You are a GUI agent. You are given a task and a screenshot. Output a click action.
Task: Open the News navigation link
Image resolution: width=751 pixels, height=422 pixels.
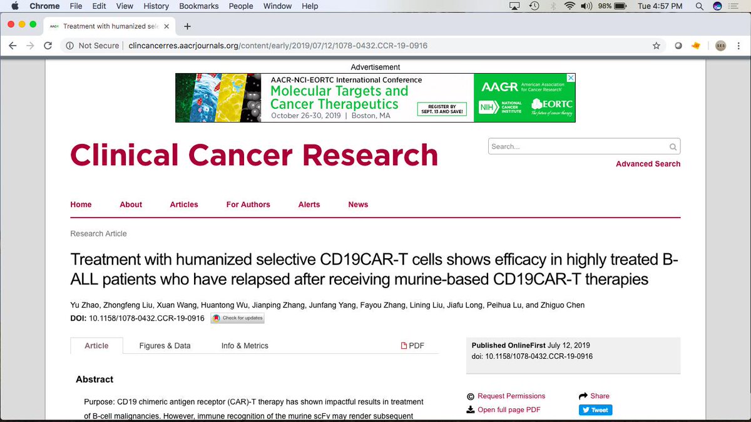tap(358, 204)
